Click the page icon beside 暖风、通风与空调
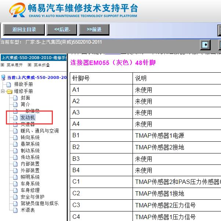 (x=15, y=131)
